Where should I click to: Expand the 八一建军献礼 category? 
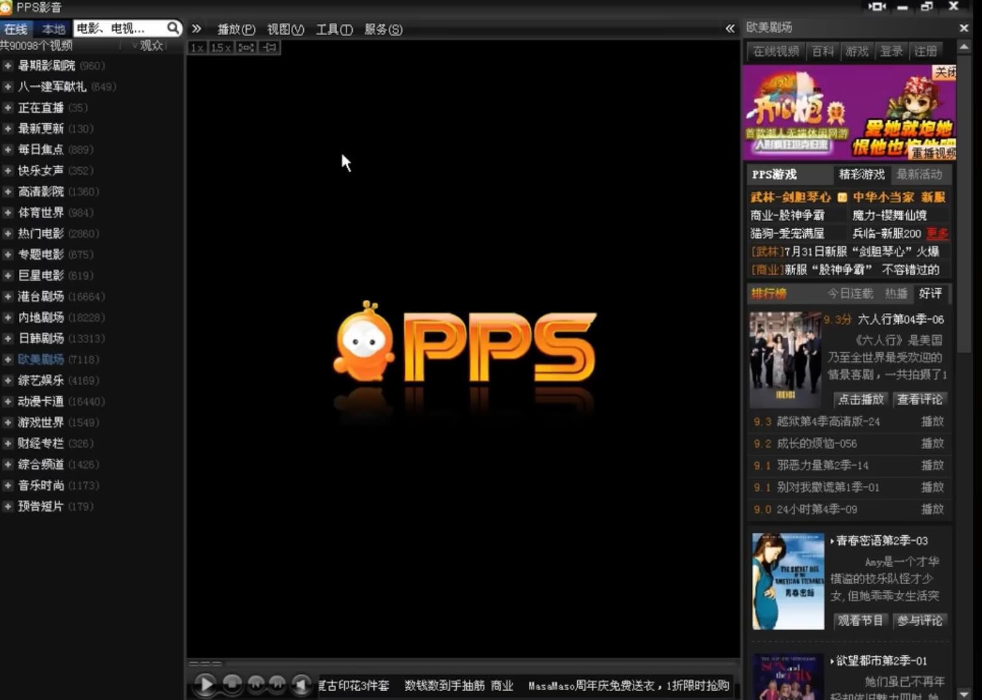click(x=8, y=86)
